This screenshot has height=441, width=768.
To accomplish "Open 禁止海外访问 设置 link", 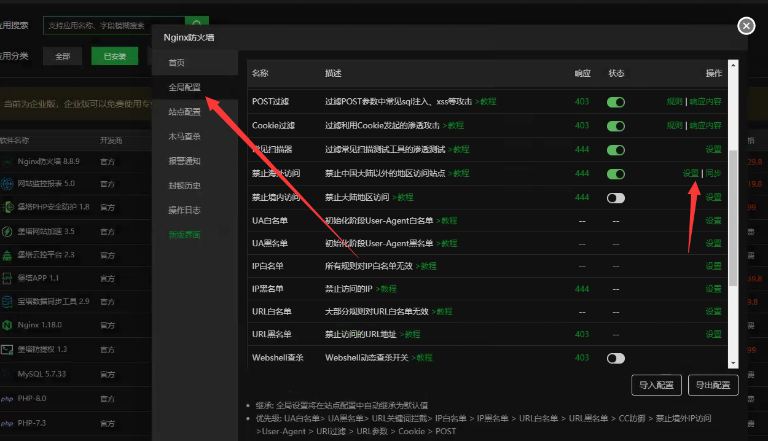I will (x=691, y=173).
